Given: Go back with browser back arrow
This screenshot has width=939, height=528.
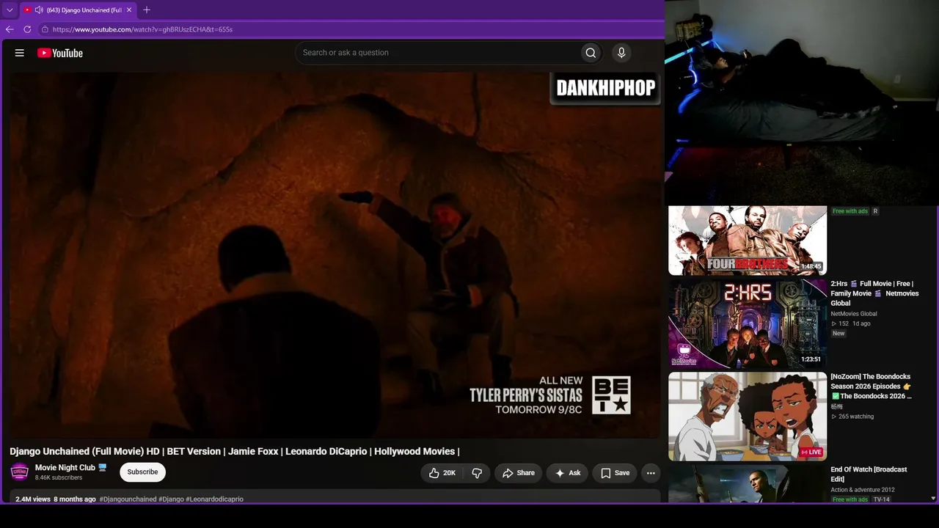Looking at the screenshot, I should pos(10,29).
